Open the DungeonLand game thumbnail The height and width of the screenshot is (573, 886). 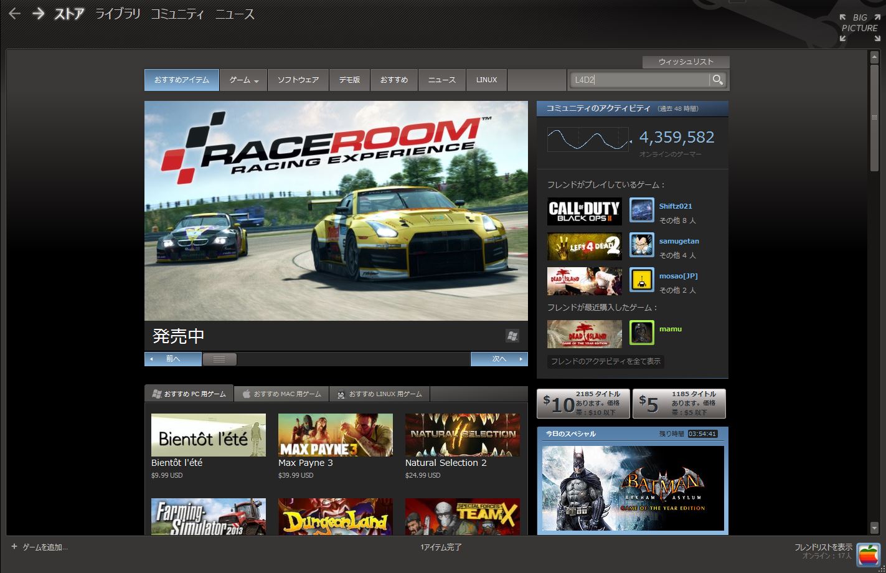pyautogui.click(x=336, y=516)
